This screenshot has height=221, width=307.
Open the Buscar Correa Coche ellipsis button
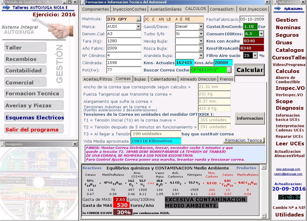tap(229, 70)
